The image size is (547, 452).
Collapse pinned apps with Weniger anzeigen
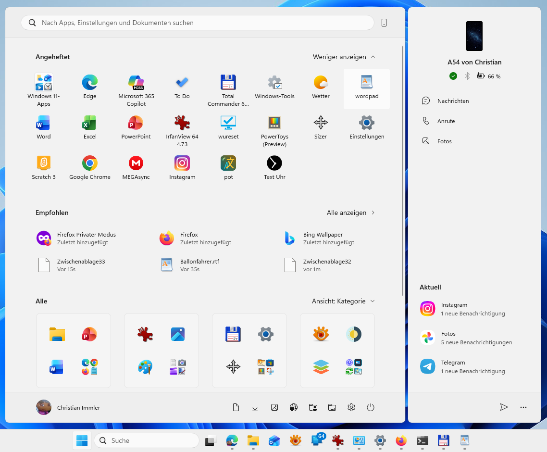344,57
